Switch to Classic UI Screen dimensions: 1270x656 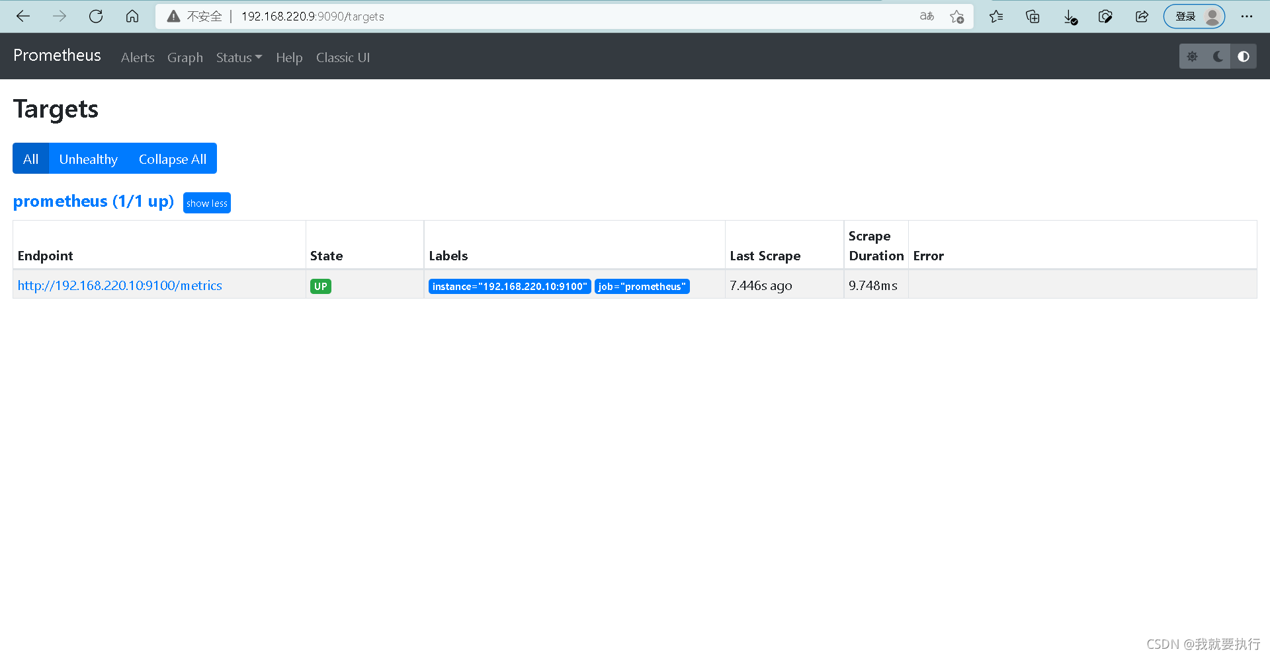[x=343, y=57]
